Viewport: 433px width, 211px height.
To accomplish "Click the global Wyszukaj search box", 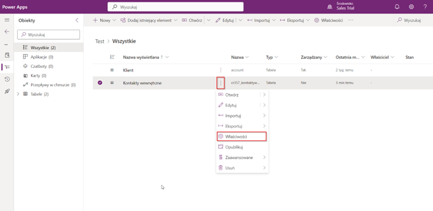I will (175, 7).
